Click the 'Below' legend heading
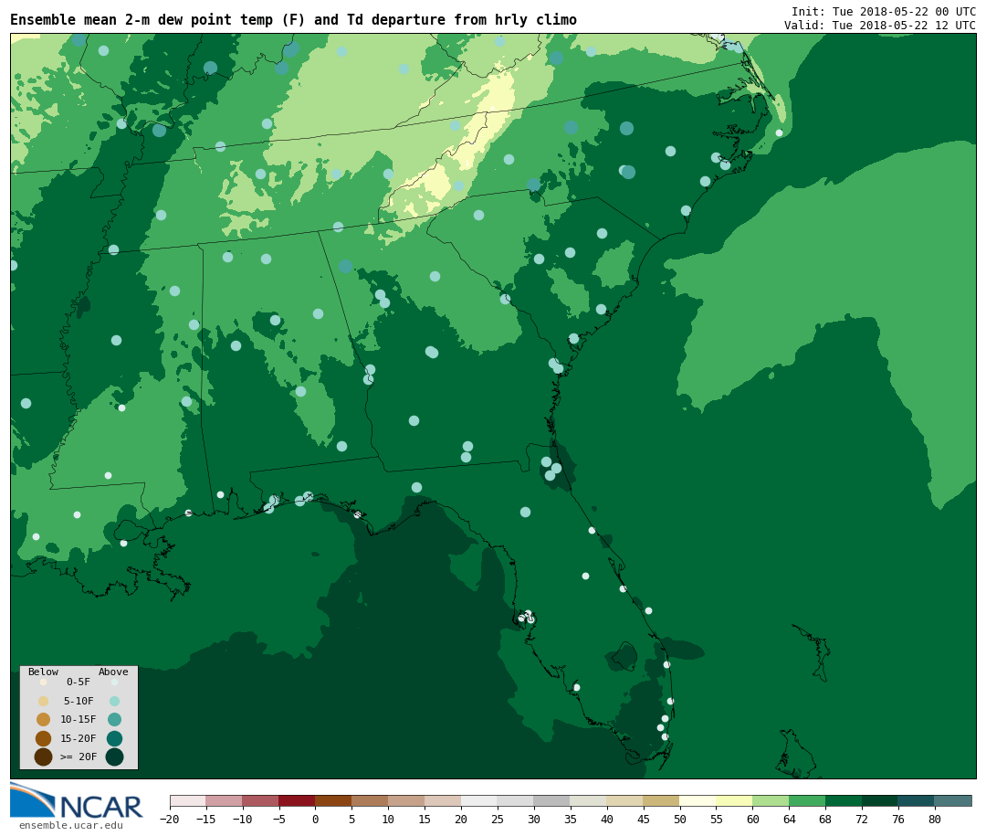The height and width of the screenshot is (836, 986). (x=44, y=672)
